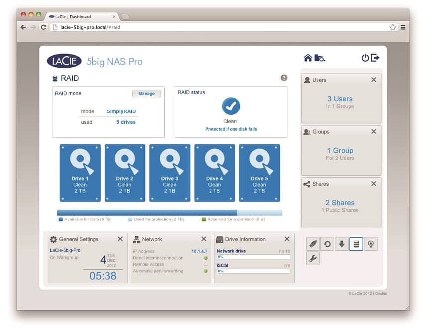Close the Users widget

tap(374, 80)
